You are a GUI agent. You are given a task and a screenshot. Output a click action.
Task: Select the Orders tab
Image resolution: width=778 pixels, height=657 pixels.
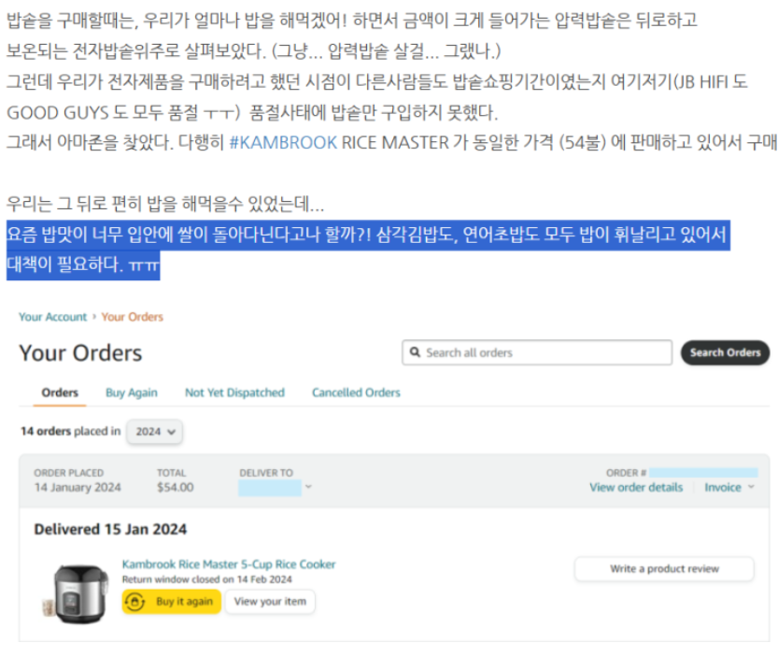(x=60, y=393)
